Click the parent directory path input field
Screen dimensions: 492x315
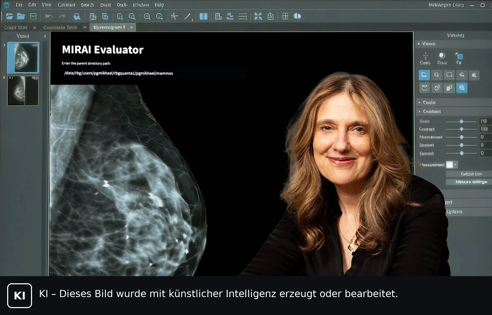click(154, 73)
